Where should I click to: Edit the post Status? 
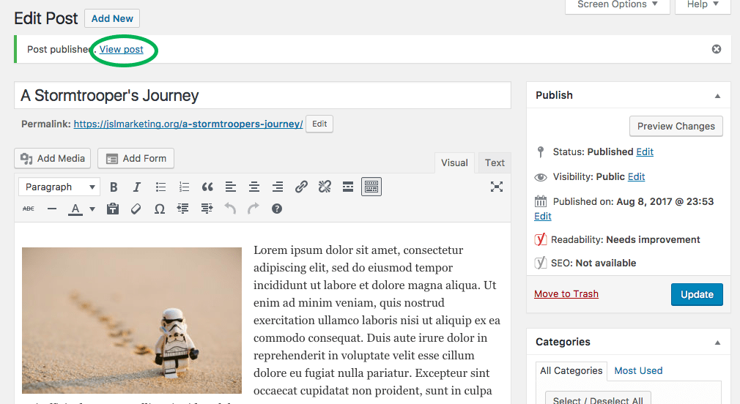(645, 151)
